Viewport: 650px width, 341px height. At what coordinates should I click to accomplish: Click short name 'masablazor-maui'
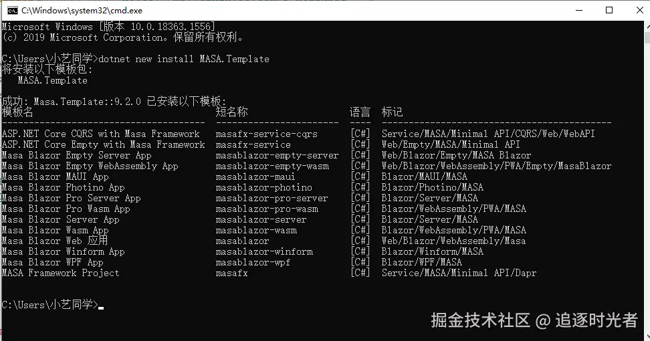[x=255, y=177]
